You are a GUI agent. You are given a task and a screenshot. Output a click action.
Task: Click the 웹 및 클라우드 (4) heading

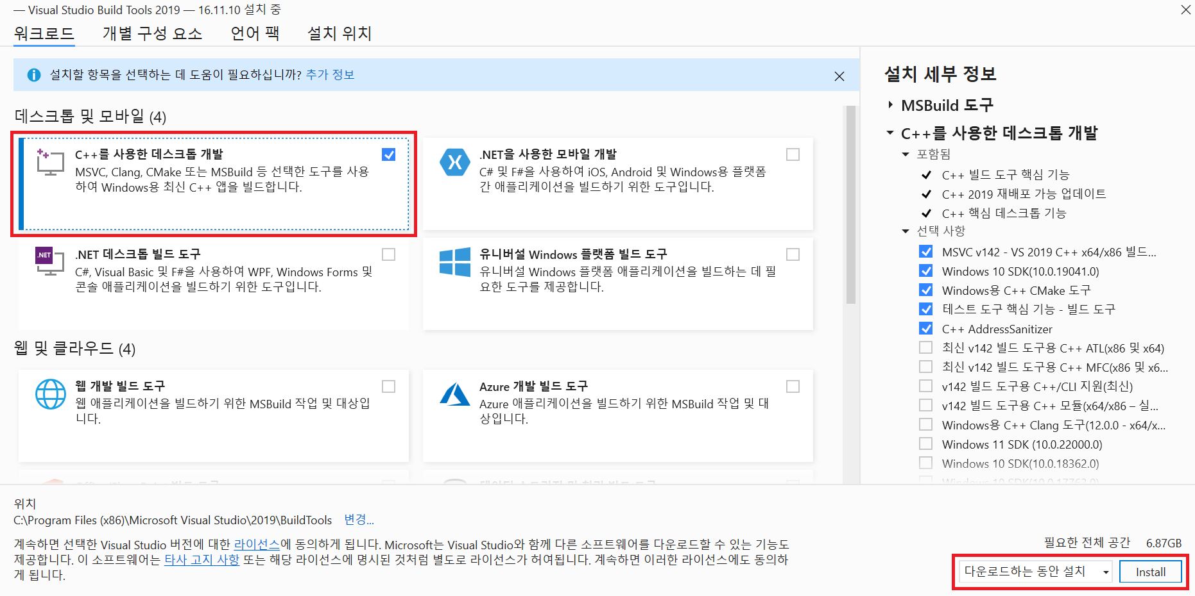pyautogui.click(x=75, y=348)
